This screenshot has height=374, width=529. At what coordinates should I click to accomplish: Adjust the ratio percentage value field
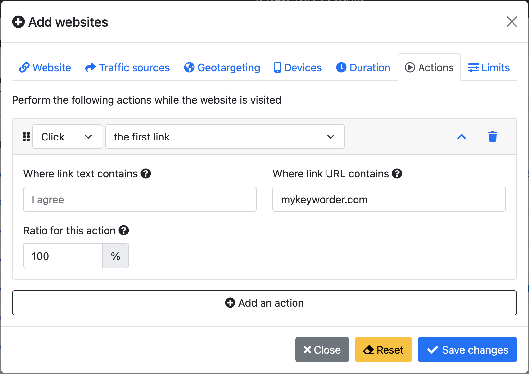[63, 256]
